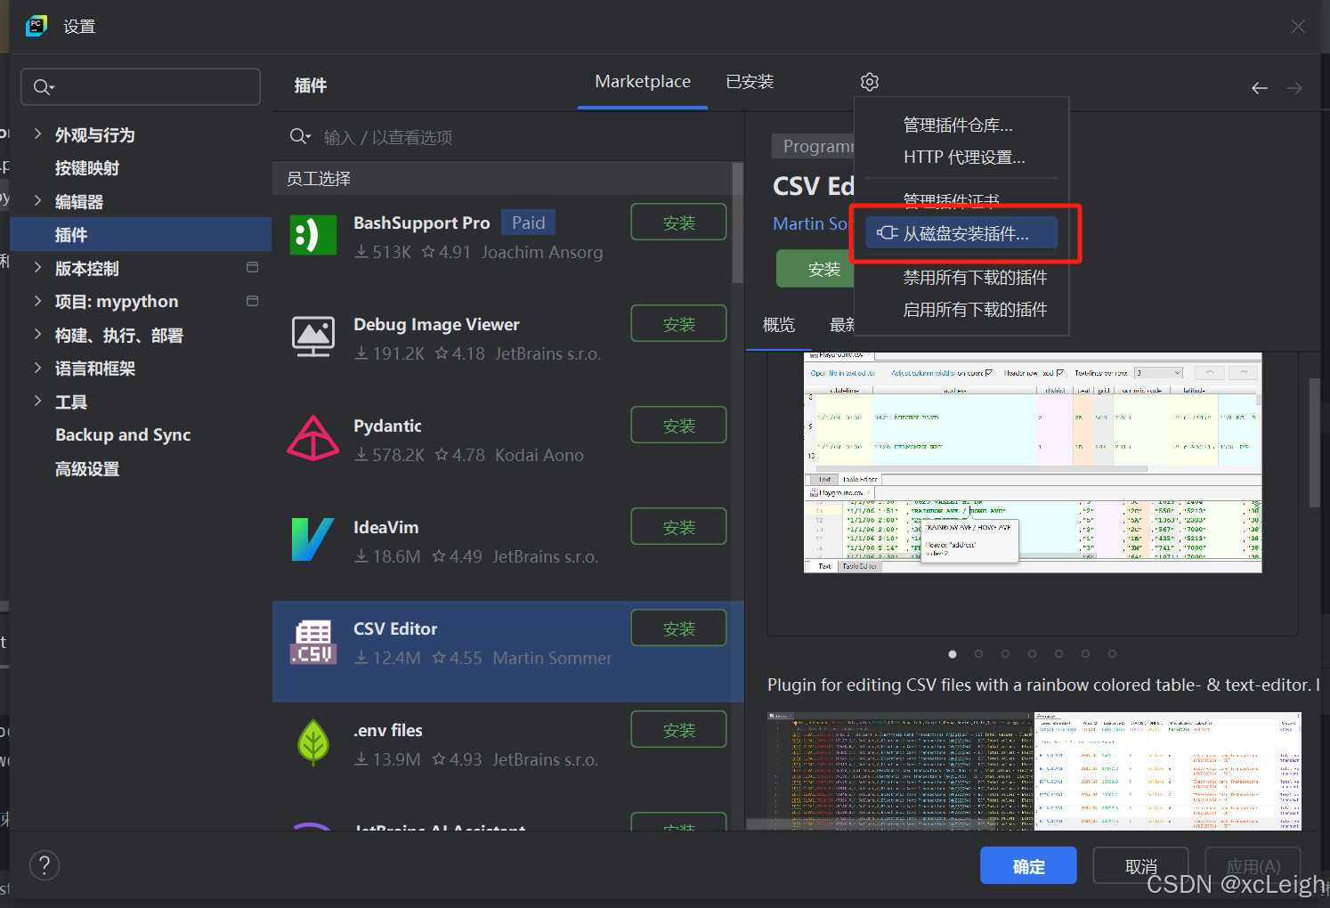Select the last screenshot carousel dot
The width and height of the screenshot is (1330, 908).
coord(1112,654)
